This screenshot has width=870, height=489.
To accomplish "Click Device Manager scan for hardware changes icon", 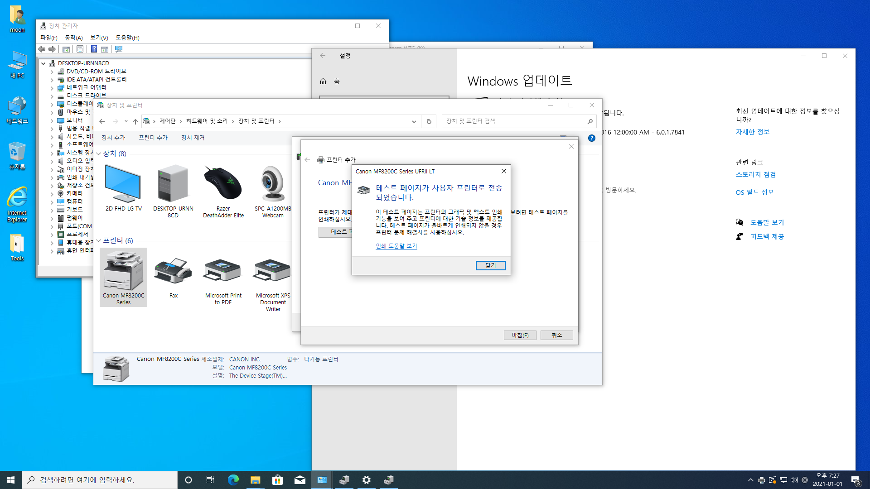I will tap(119, 49).
